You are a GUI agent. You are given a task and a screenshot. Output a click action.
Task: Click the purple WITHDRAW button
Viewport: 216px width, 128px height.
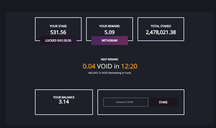click(x=110, y=40)
